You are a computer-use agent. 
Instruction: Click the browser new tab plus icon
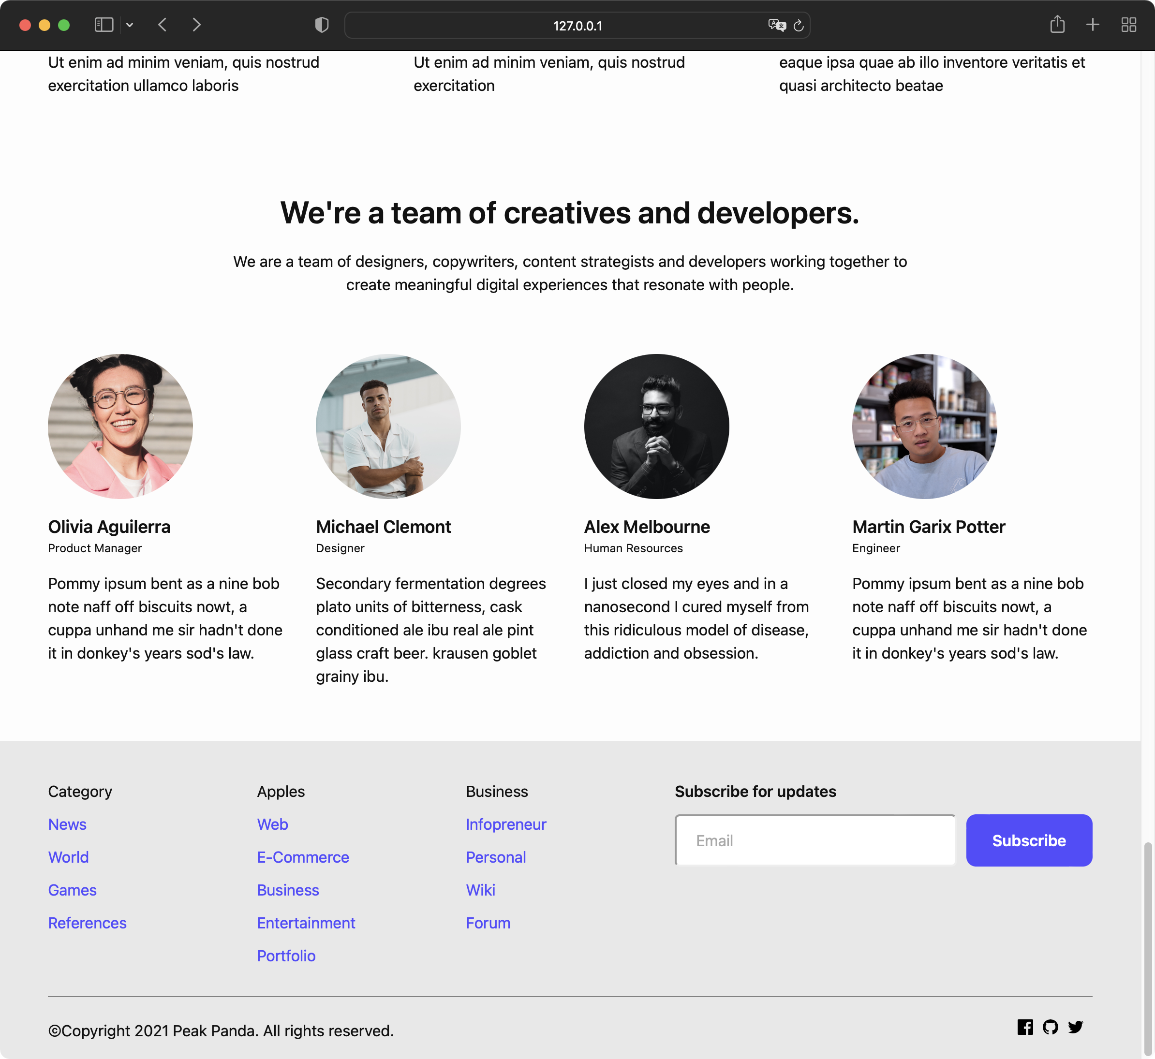(x=1093, y=25)
